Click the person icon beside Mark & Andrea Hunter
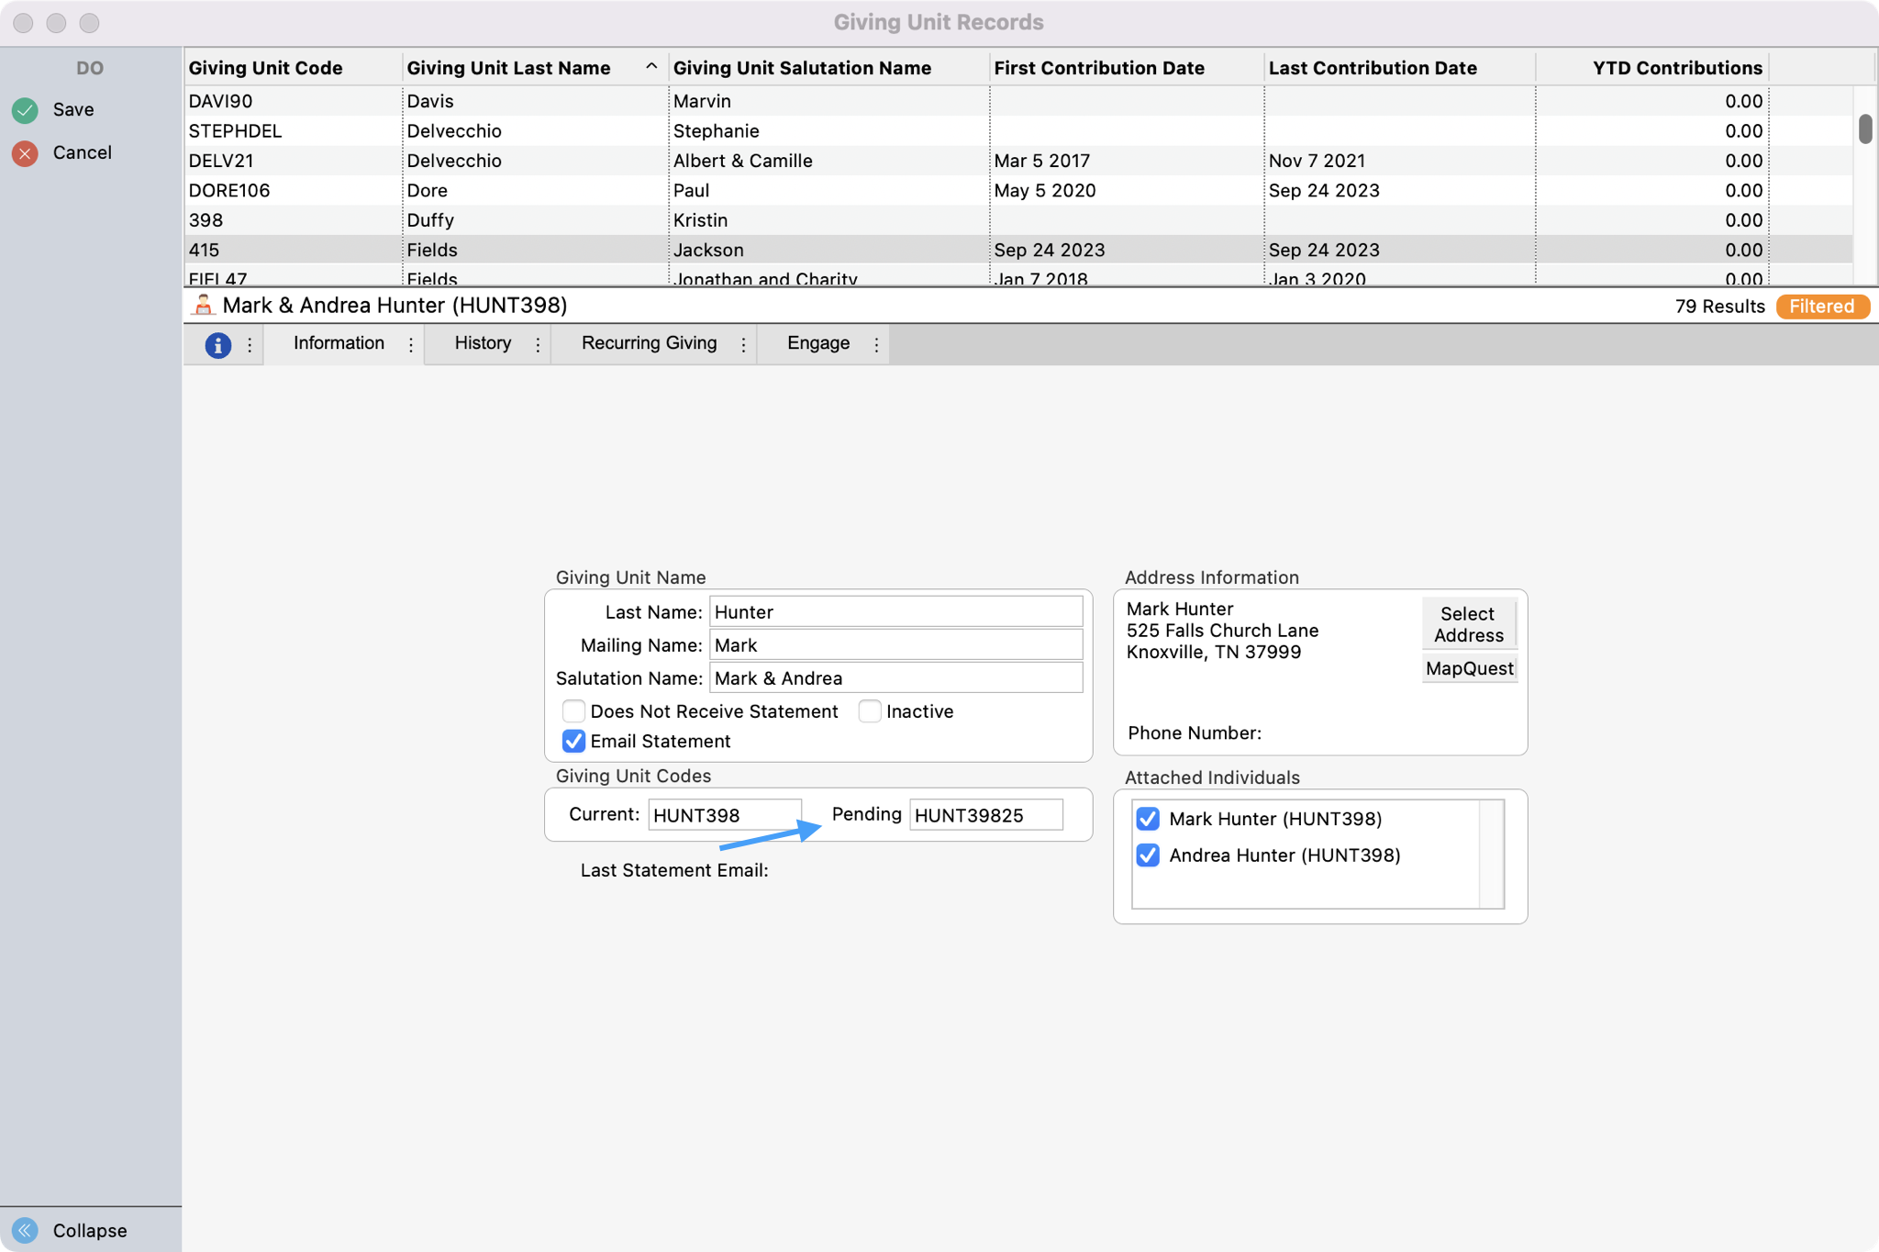The image size is (1879, 1252). (x=203, y=306)
